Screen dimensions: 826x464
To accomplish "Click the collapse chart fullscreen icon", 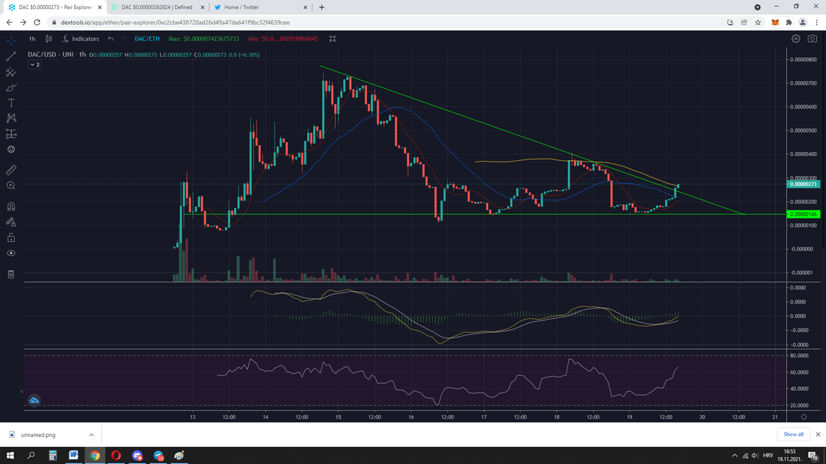I will coord(332,38).
